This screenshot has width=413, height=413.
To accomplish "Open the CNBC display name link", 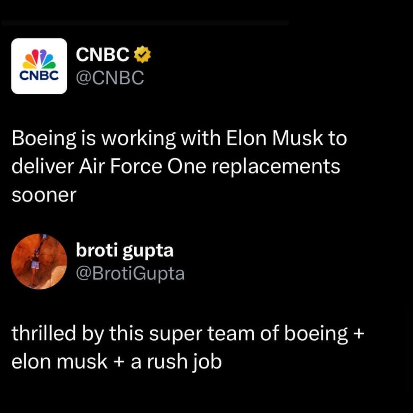I will click(102, 55).
